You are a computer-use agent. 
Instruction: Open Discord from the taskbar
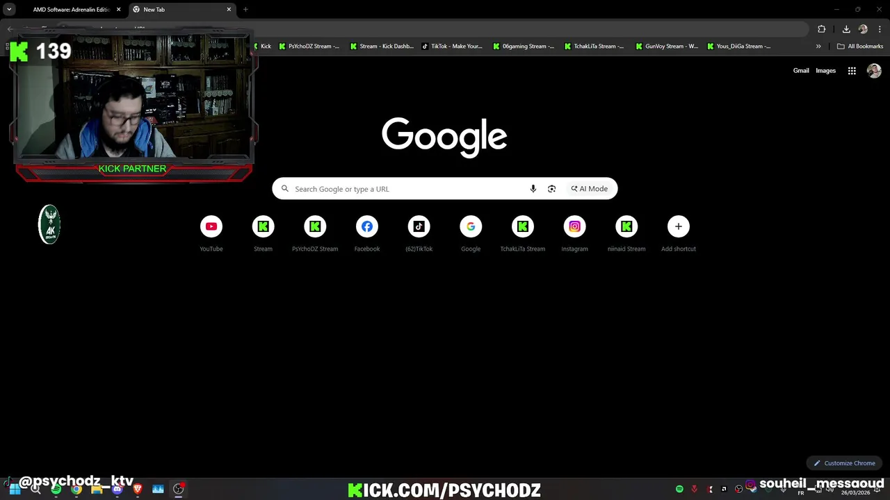pos(117,489)
